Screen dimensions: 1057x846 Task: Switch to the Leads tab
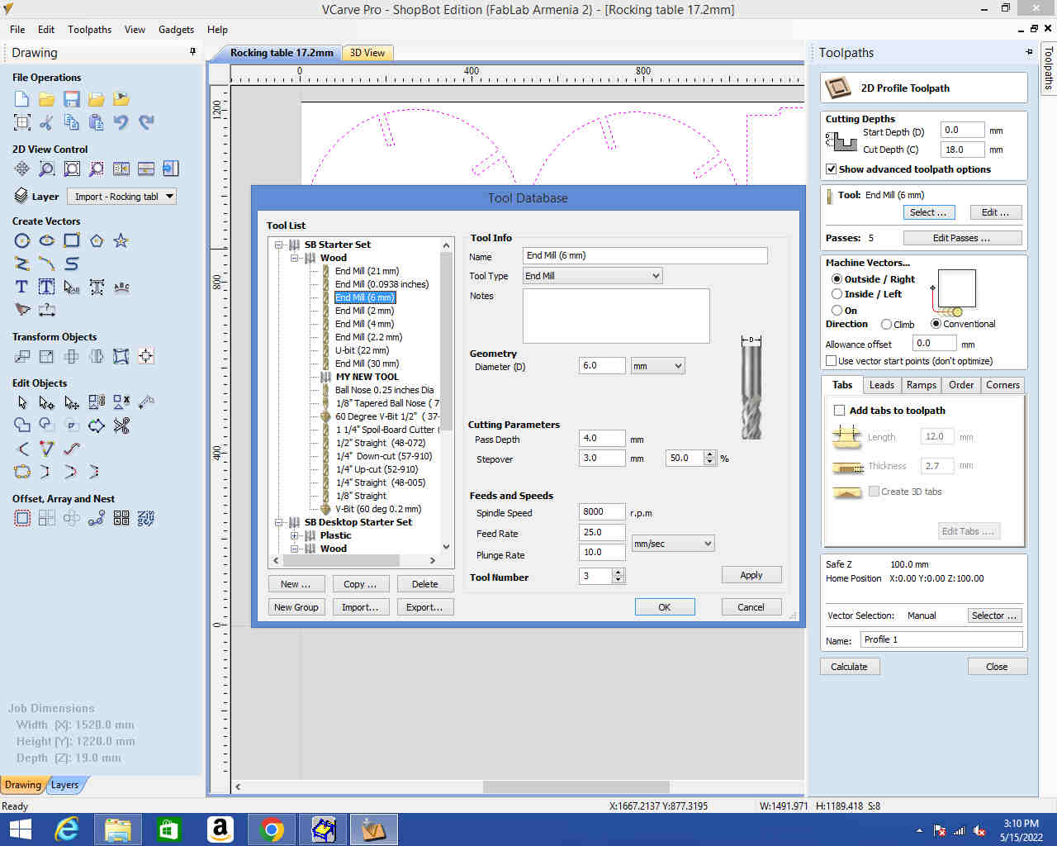click(881, 385)
